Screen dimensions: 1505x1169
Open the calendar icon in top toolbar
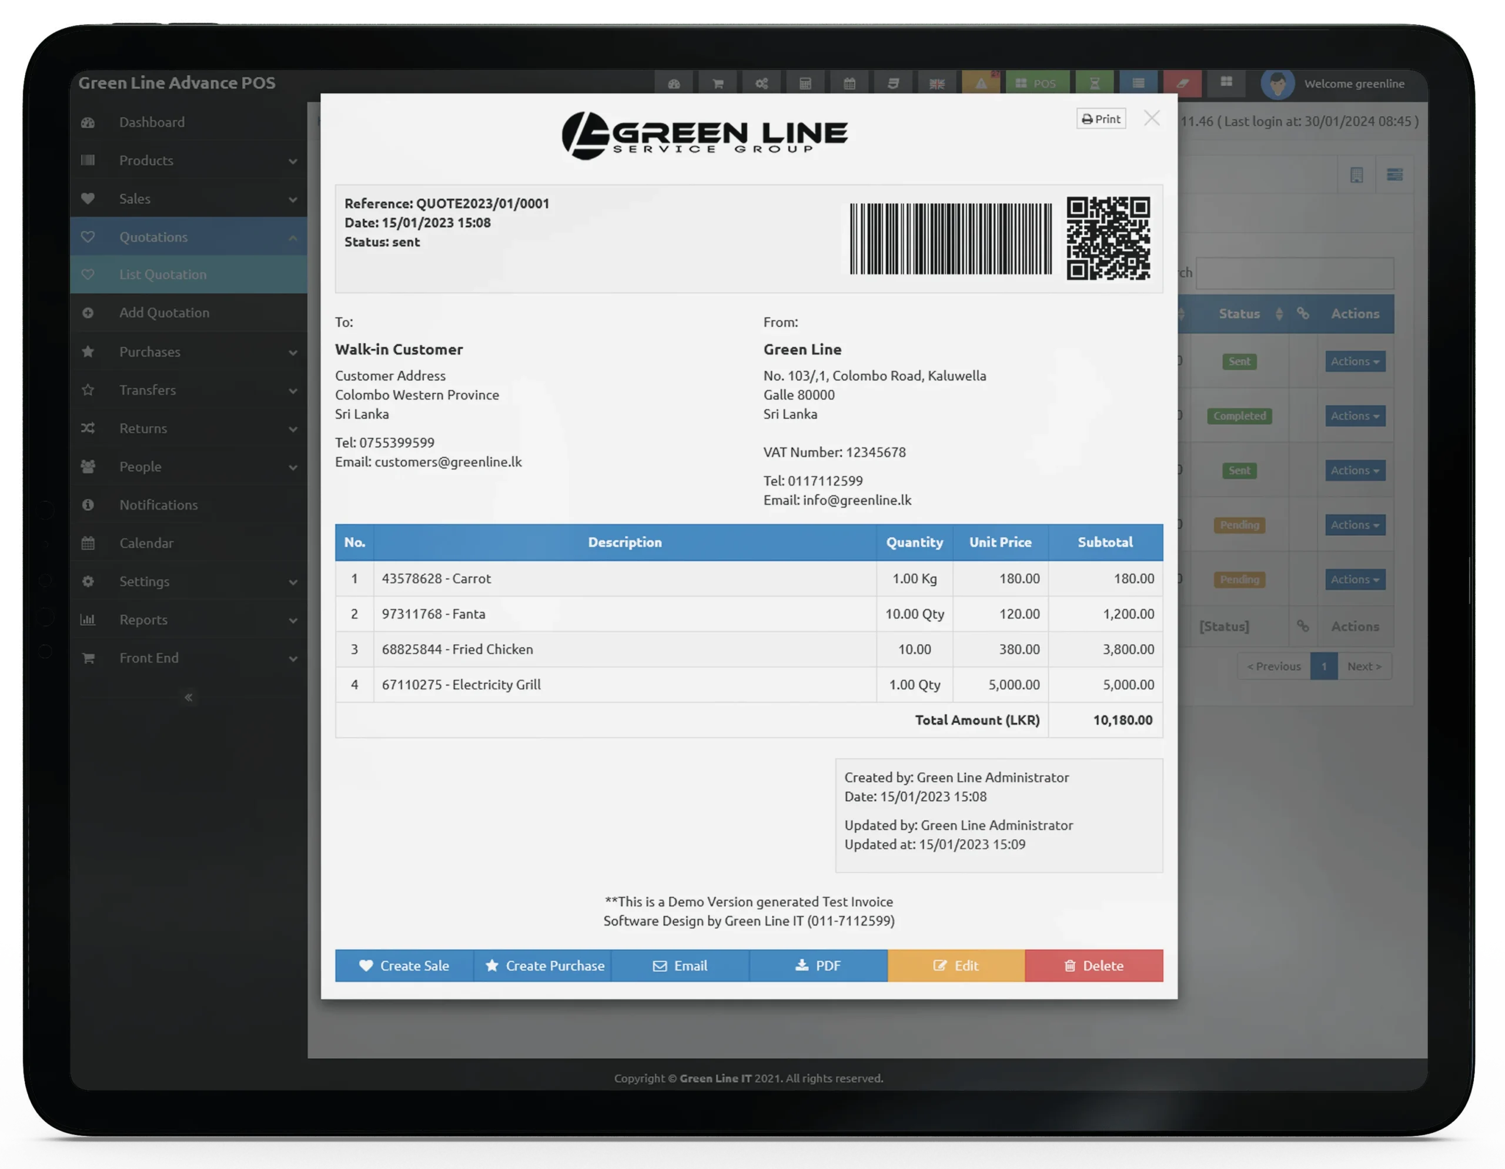click(849, 83)
